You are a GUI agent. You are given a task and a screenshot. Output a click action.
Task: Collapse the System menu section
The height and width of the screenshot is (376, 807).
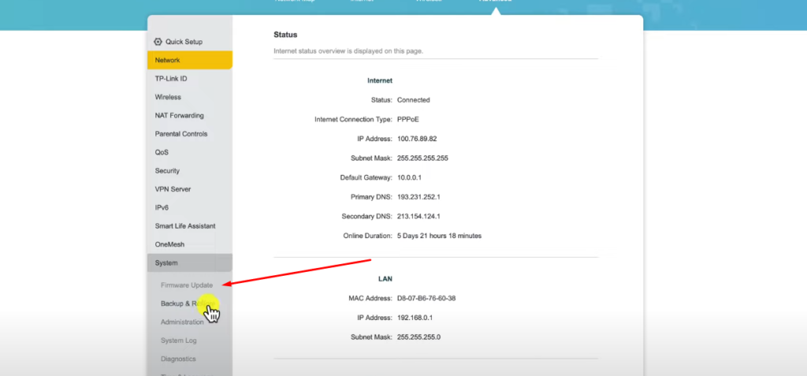[189, 262]
